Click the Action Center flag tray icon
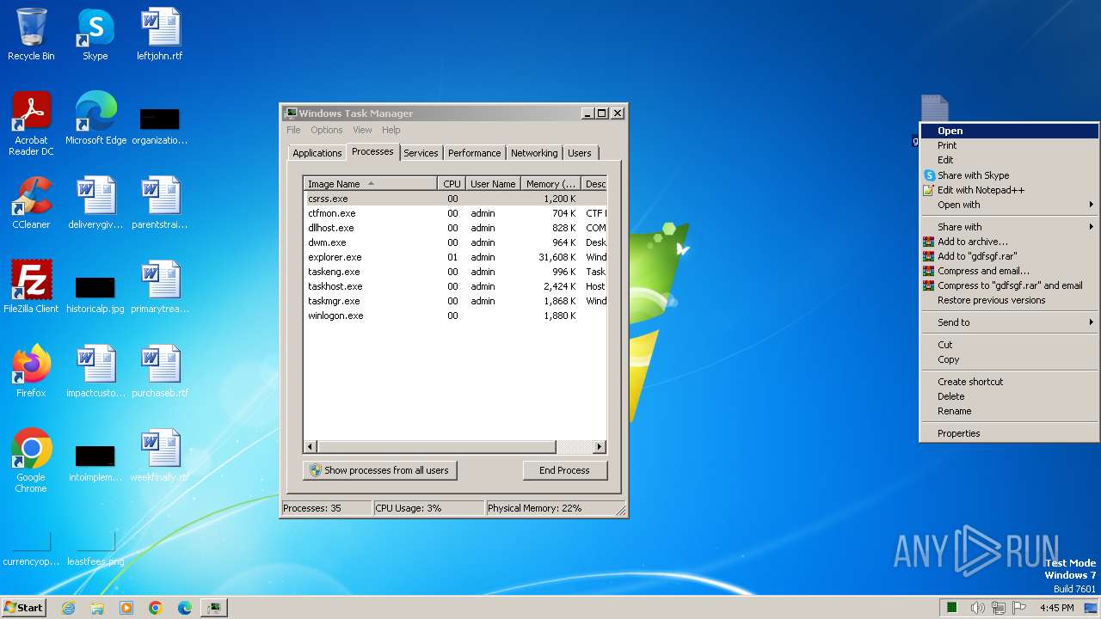Screen dimensions: 1101x619 [1019, 608]
